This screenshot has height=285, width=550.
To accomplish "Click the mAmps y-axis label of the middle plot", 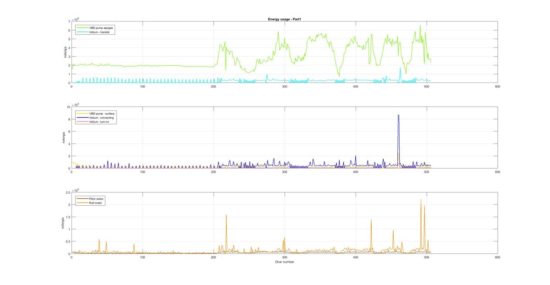I will tap(64, 138).
